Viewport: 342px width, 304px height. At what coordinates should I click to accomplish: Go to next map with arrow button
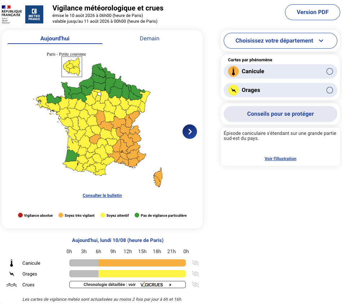[190, 132]
